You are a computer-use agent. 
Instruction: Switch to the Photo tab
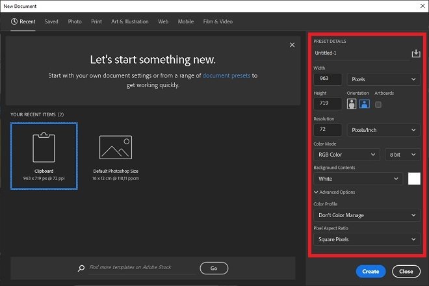(75, 21)
